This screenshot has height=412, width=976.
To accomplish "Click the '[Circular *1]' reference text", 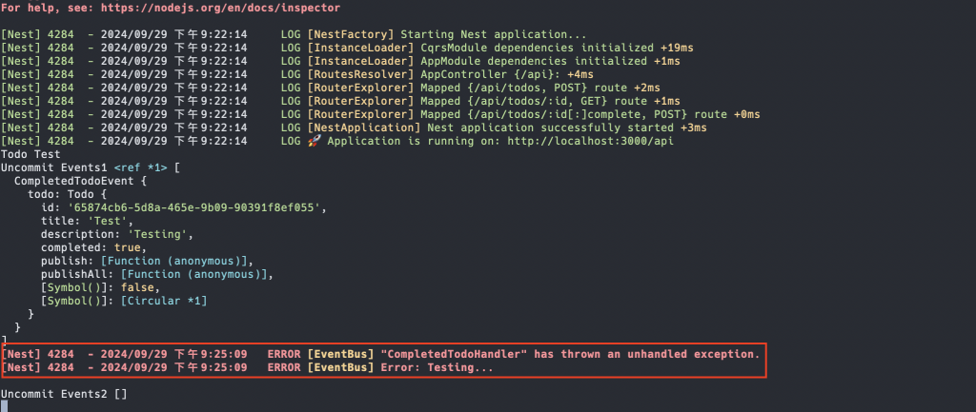I will pos(164,301).
